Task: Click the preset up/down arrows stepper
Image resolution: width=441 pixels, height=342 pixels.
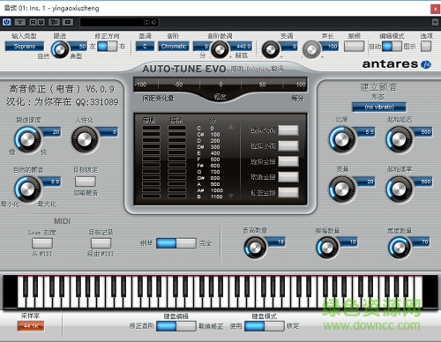Action: pyautogui.click(x=146, y=22)
